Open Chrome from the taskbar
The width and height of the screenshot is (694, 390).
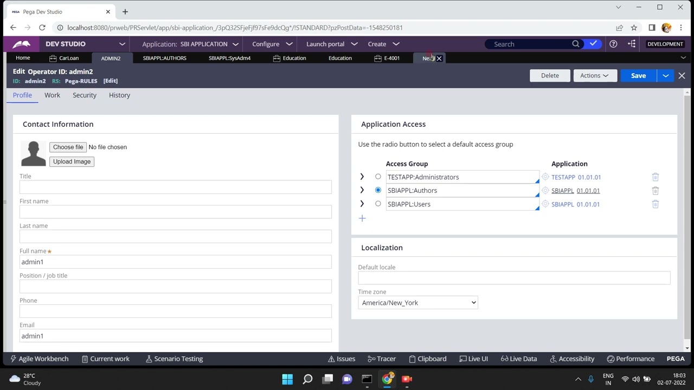pyautogui.click(x=387, y=379)
